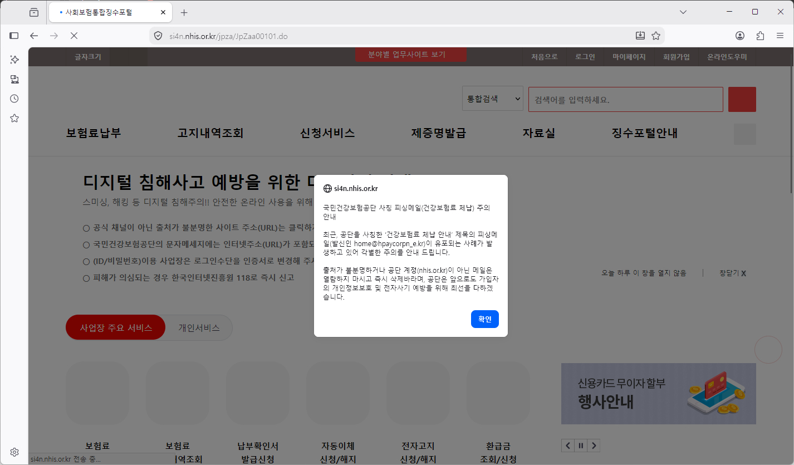Open the 징수포털안내 menu

coord(645,133)
